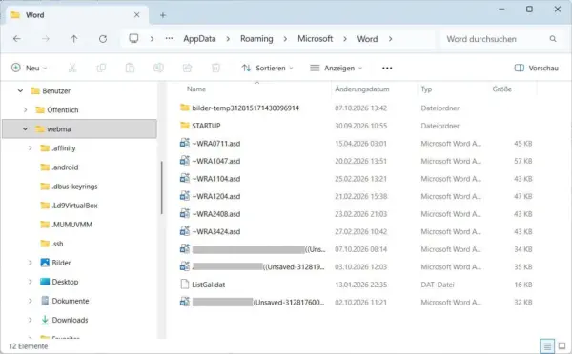The image size is (572, 354).
Task: Click the Share icon in toolbar
Action: point(187,68)
